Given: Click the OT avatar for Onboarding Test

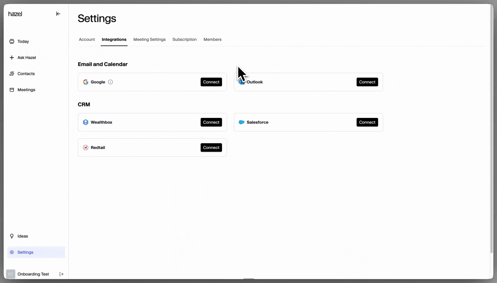Looking at the screenshot, I should pos(11,274).
